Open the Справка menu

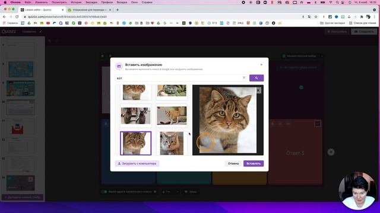[x=147, y=2]
